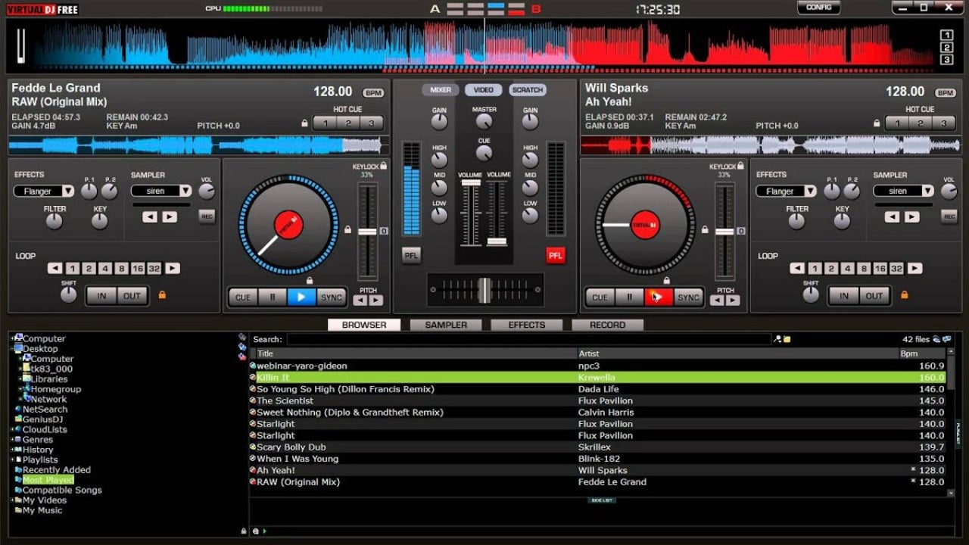Click the LOOP IN button on right deck
Screen dimensions: 969x545
[844, 296]
